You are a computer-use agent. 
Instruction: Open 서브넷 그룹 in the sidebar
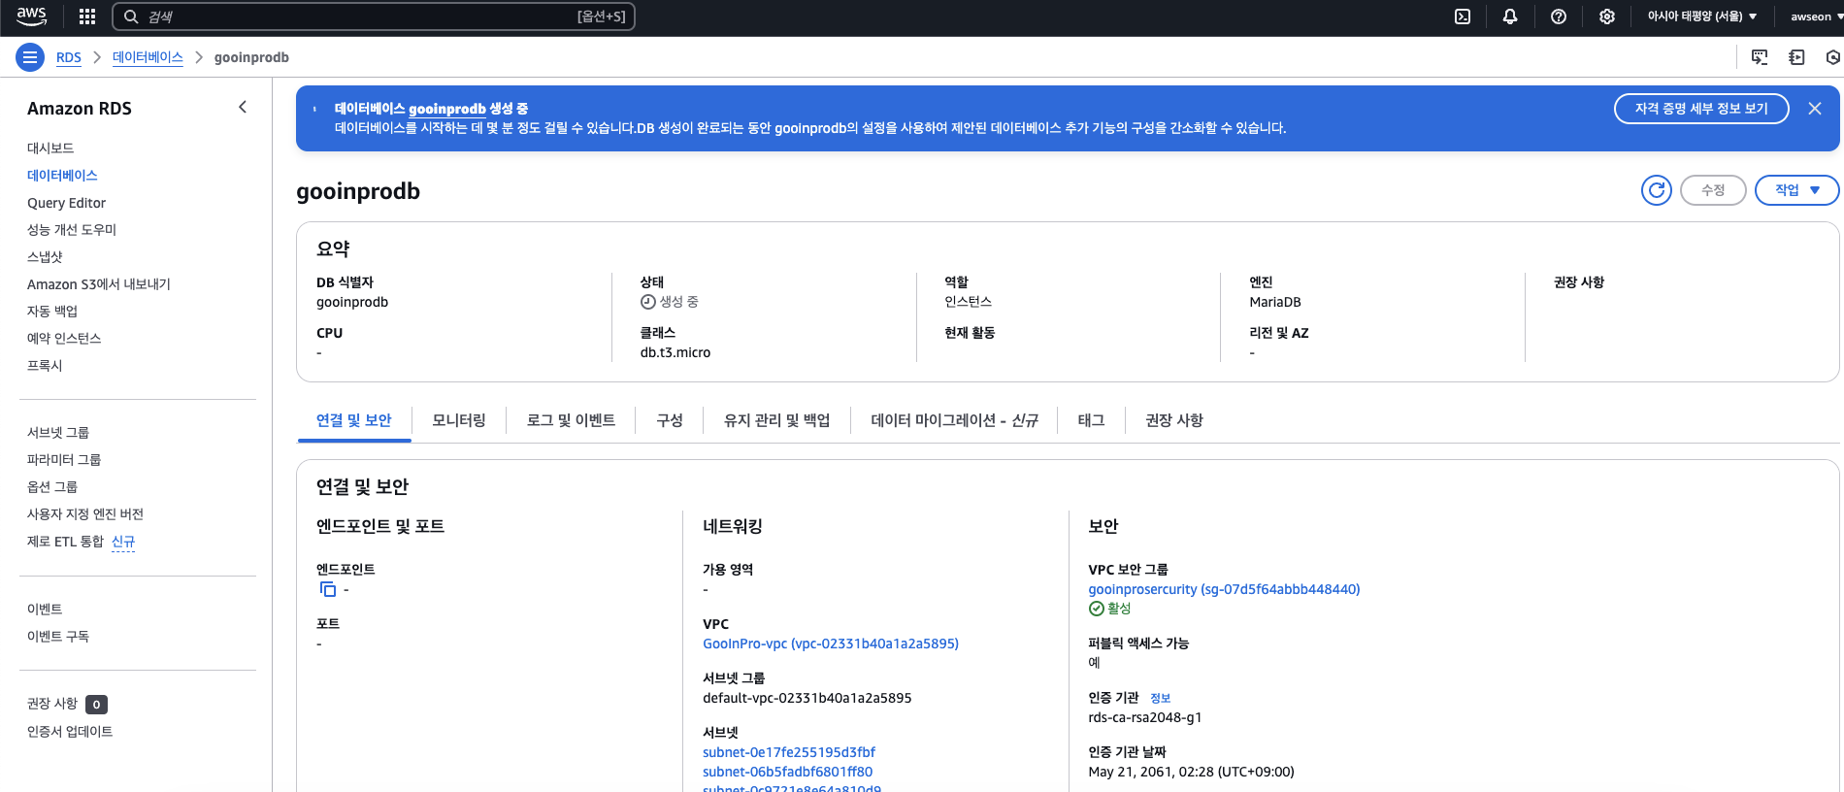[x=58, y=433]
